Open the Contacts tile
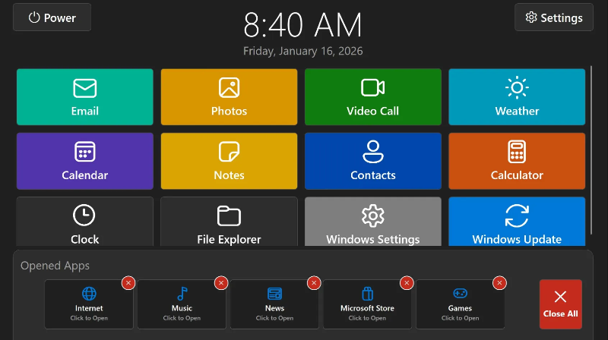The image size is (608, 340). (x=372, y=161)
